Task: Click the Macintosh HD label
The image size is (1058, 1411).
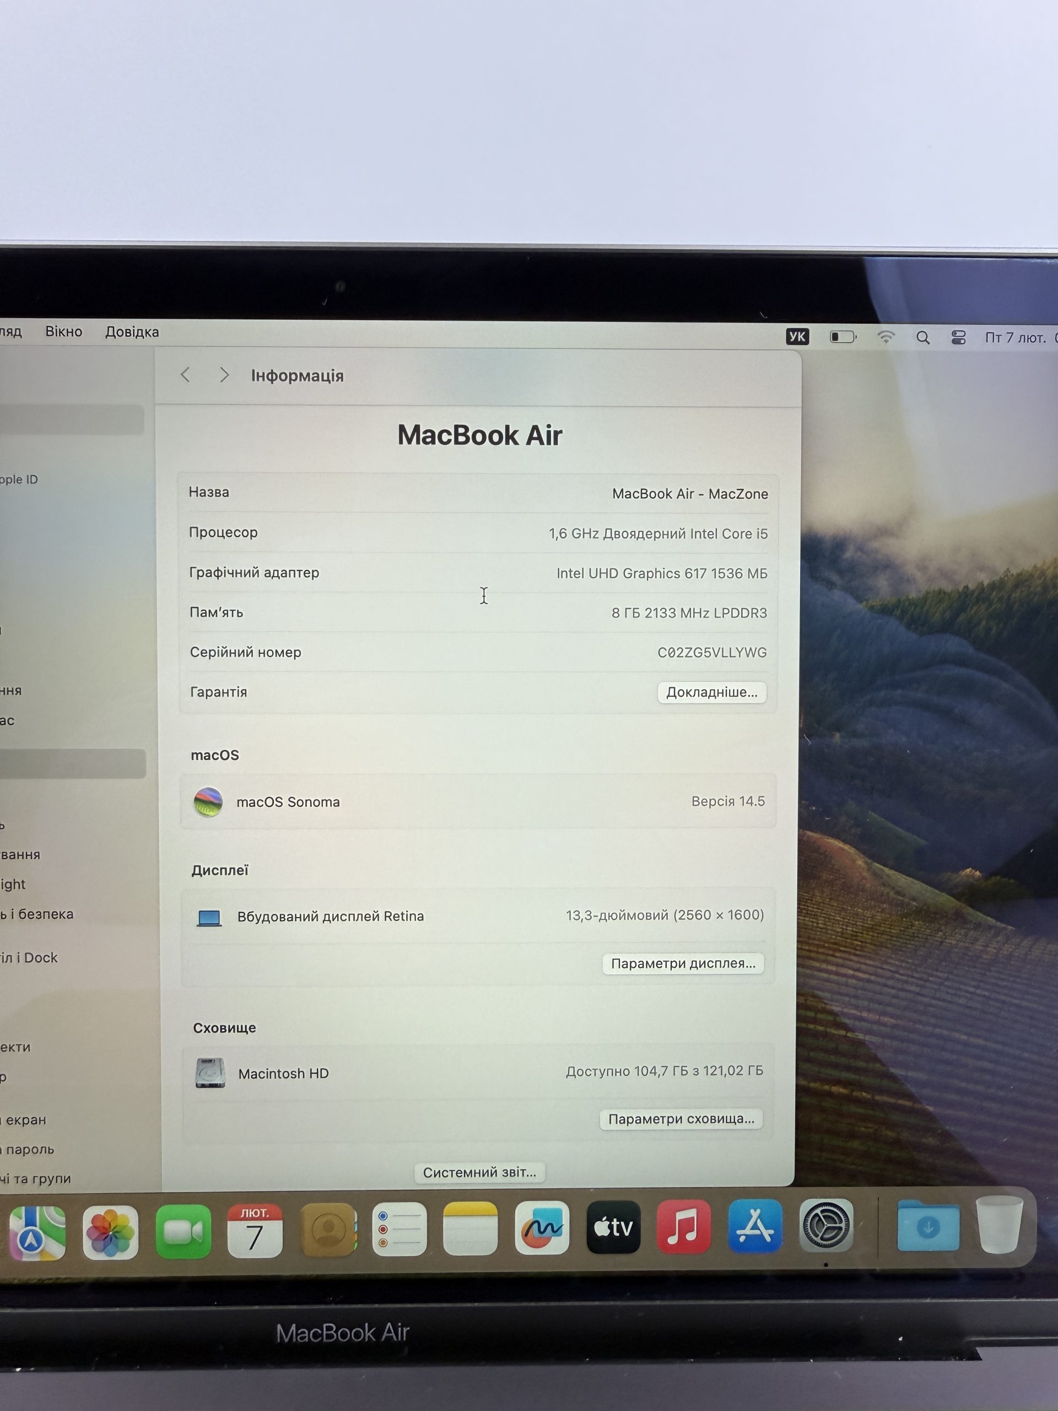Action: [284, 1074]
